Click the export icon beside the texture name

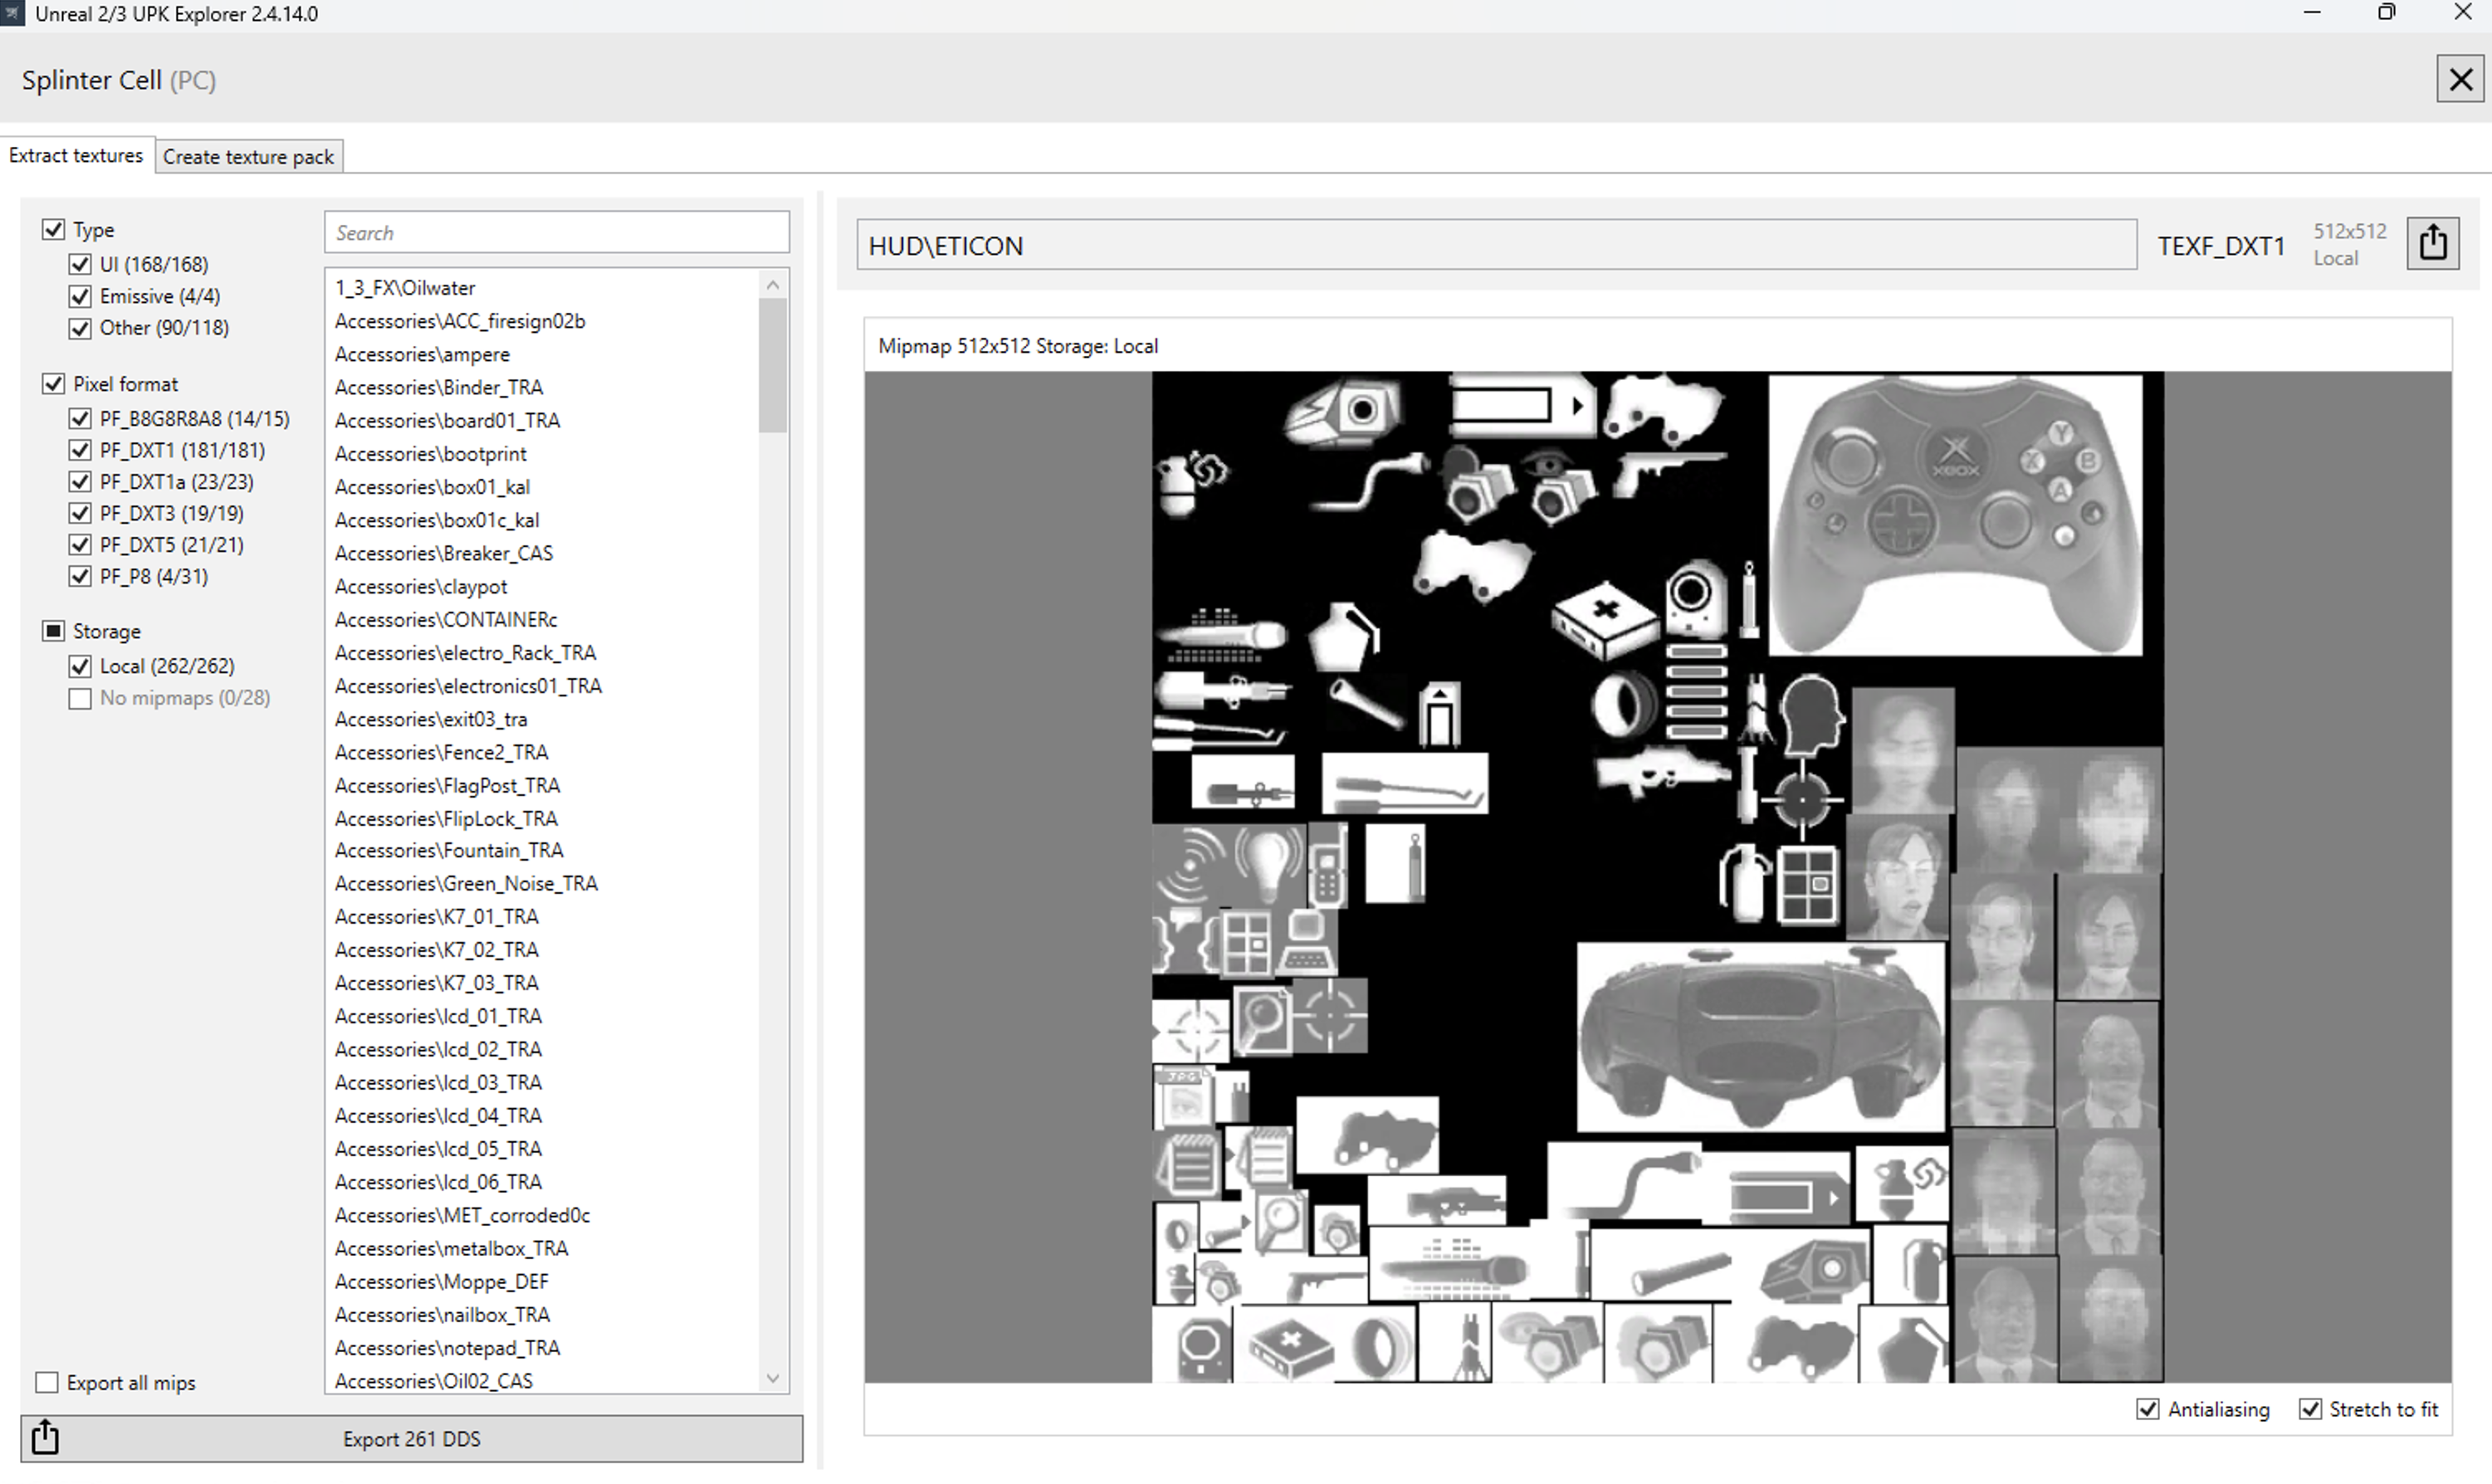pyautogui.click(x=2432, y=243)
